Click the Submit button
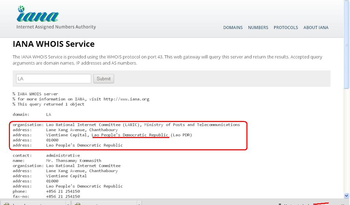350x205 pixels. click(104, 79)
